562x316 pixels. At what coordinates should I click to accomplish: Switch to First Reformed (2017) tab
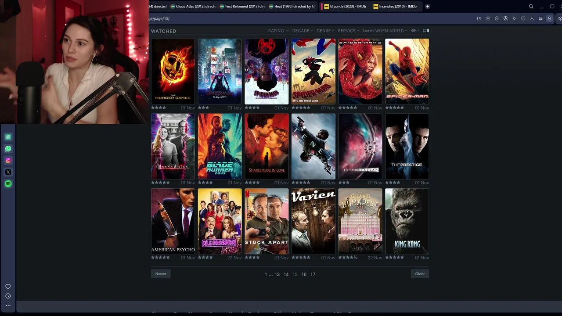click(242, 7)
